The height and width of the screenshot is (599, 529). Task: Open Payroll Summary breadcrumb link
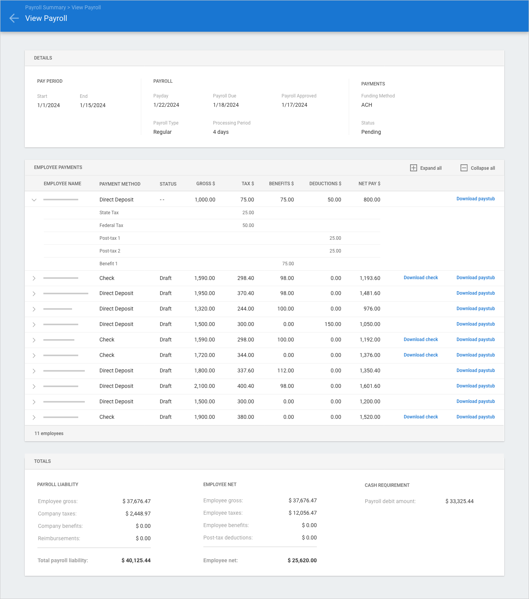click(45, 7)
